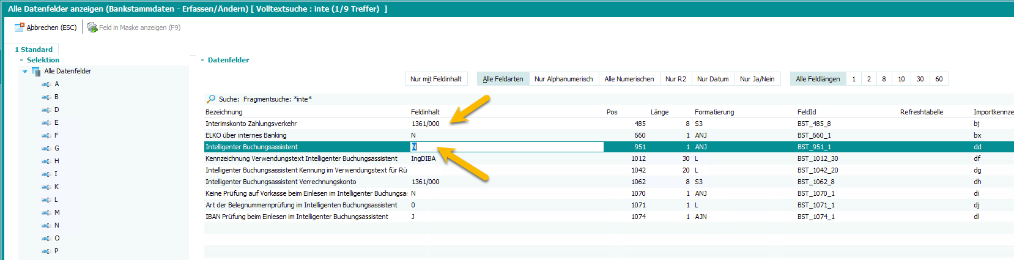Click the icon next to letter P
The height and width of the screenshot is (260, 1014).
coord(46,251)
